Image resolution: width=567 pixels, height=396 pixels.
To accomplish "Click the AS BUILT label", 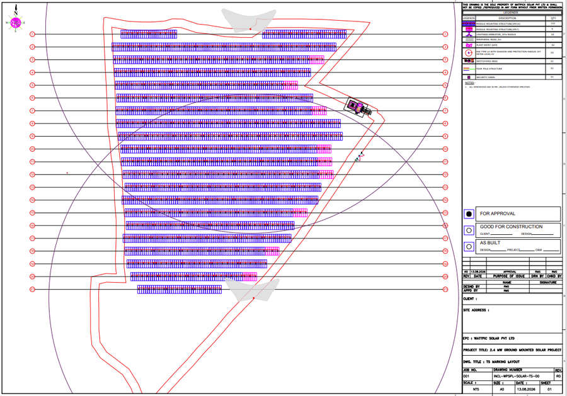I will click(490, 243).
